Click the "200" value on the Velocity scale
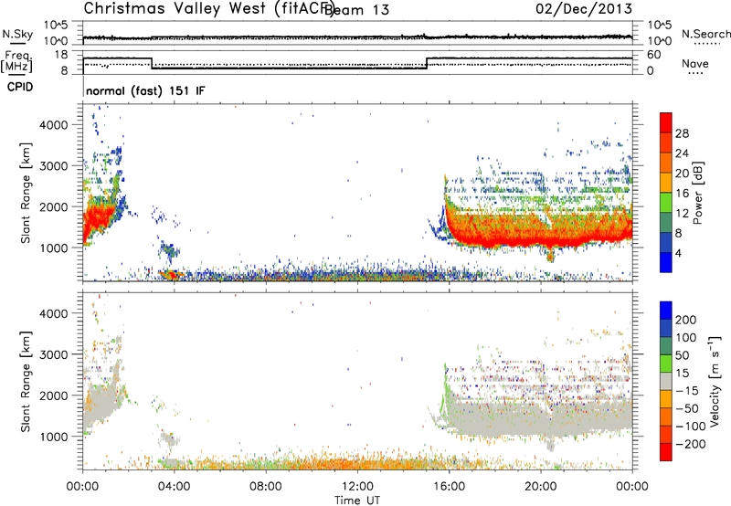 686,320
